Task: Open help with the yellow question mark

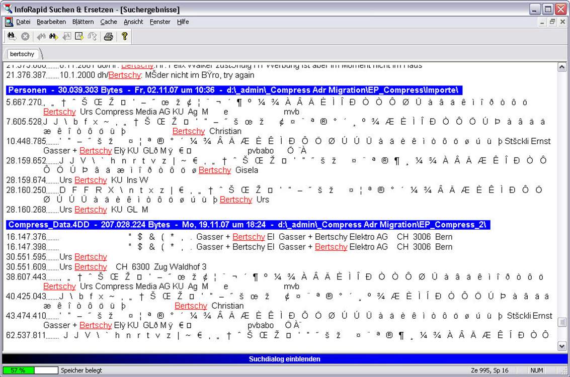Action: tap(124, 36)
